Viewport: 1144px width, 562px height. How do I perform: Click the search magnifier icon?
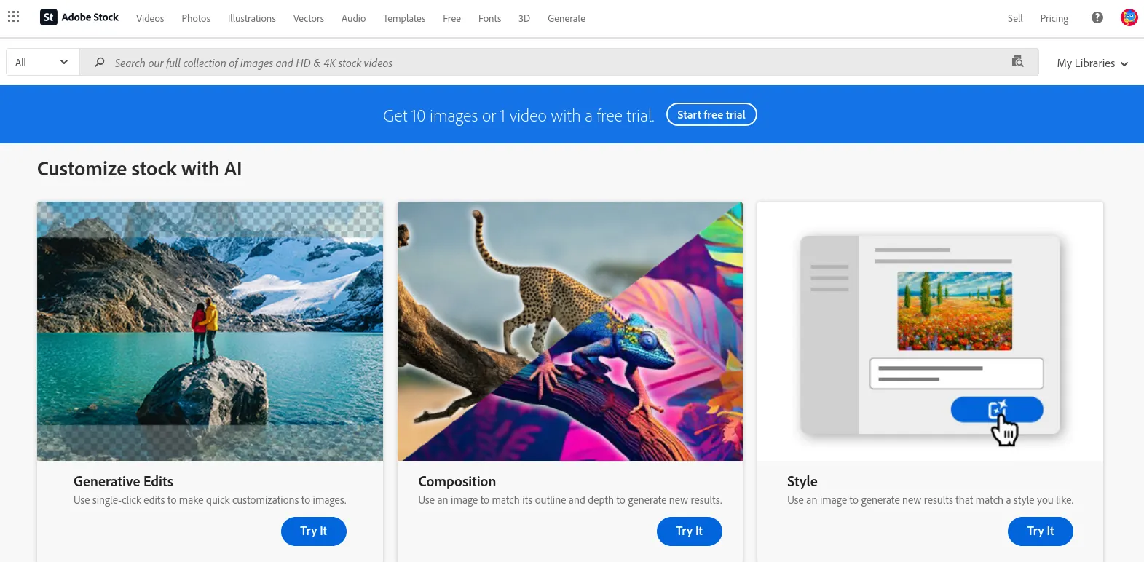pyautogui.click(x=100, y=63)
